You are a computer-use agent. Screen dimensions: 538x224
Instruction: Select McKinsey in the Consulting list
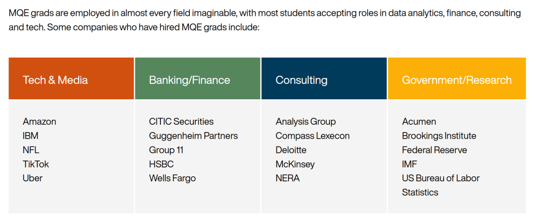pyautogui.click(x=295, y=164)
